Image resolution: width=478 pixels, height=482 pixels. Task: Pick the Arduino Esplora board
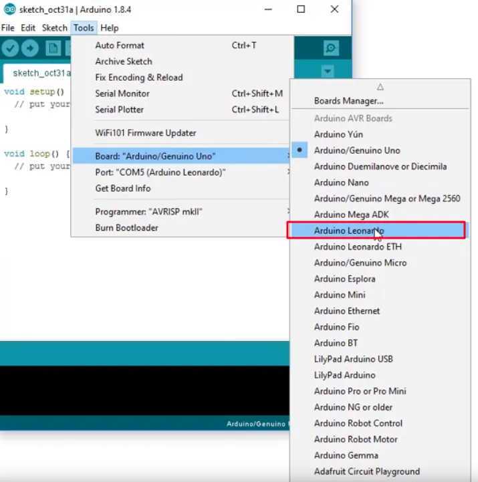tap(380, 279)
